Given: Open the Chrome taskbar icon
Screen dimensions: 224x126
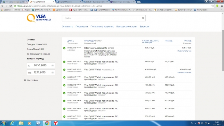Looking at the screenshot, I should pyautogui.click(x=47, y=123).
